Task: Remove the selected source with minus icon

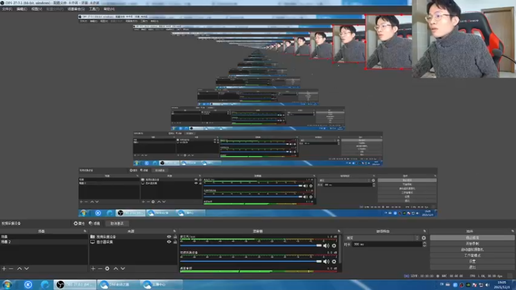Action: click(100, 269)
